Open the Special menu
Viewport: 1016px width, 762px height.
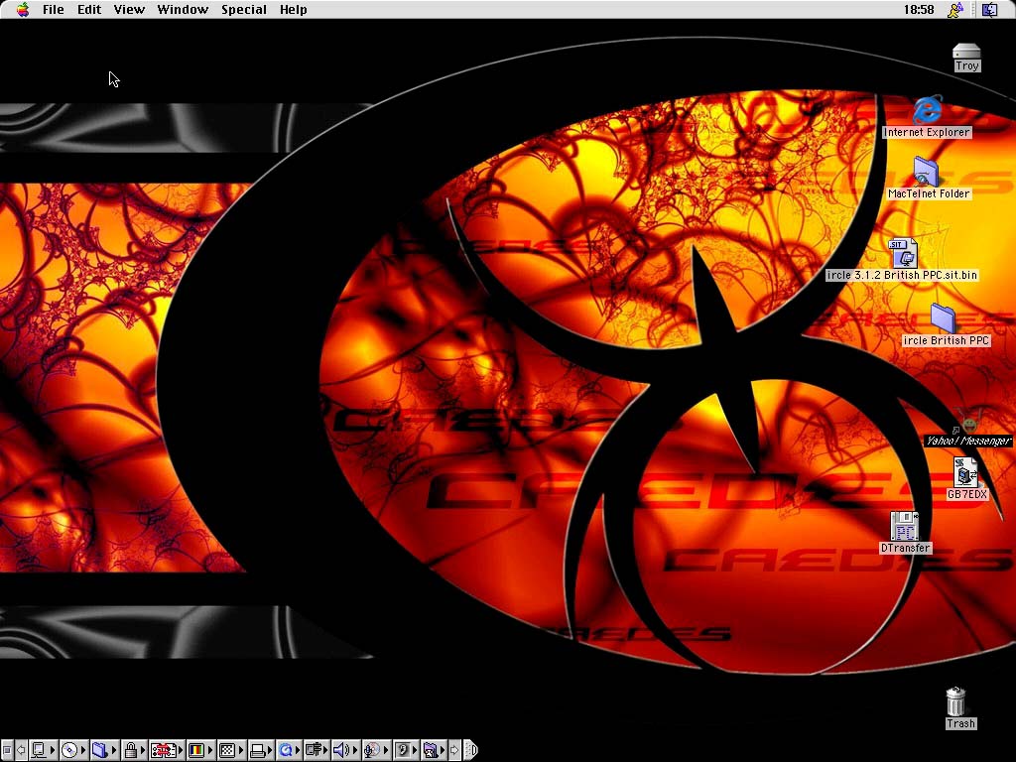click(244, 9)
